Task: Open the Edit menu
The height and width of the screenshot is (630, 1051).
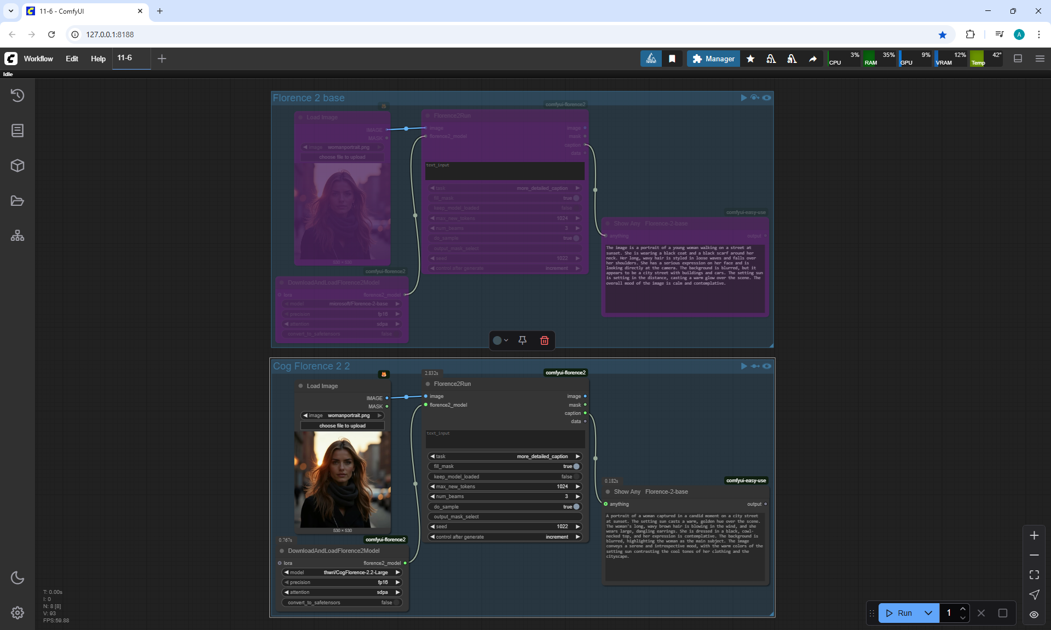Action: 72,59
